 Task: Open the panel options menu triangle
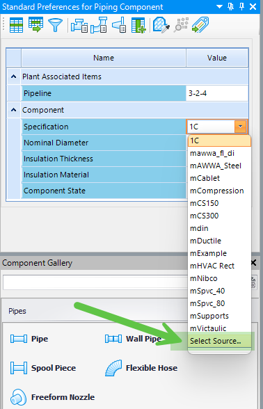click(219, 6)
